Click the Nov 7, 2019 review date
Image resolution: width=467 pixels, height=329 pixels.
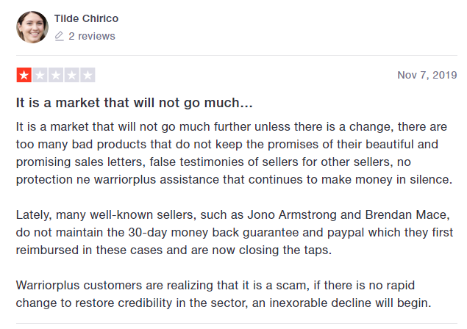[427, 75]
